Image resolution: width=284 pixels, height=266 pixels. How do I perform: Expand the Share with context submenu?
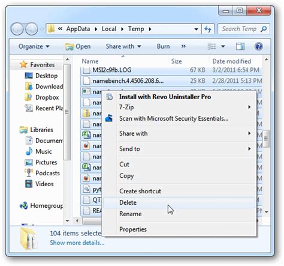[249, 133]
